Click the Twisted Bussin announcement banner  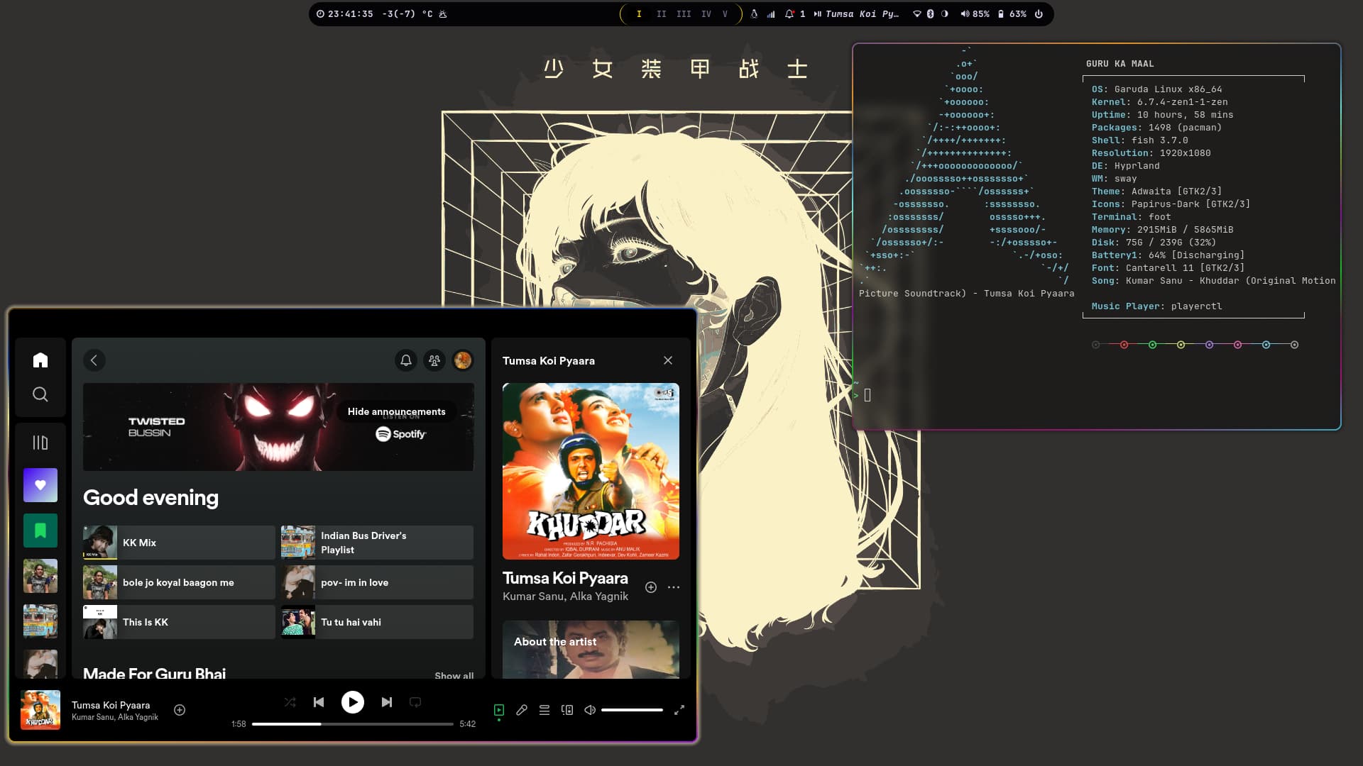click(278, 427)
